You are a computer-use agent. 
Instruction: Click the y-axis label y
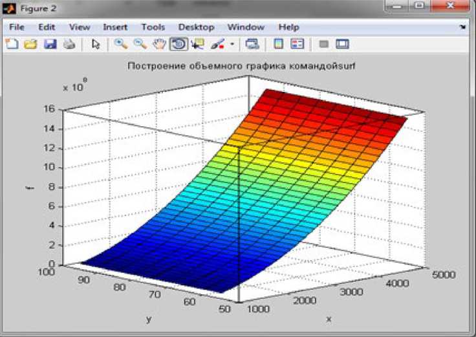(x=149, y=319)
